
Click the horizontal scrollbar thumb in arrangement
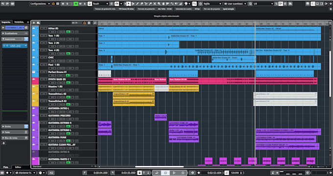point(159,167)
